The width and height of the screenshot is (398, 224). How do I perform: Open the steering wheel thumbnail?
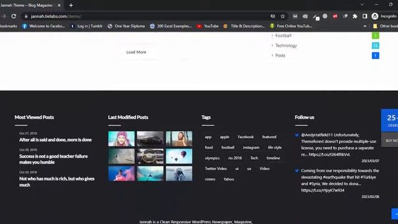click(x=150, y=156)
